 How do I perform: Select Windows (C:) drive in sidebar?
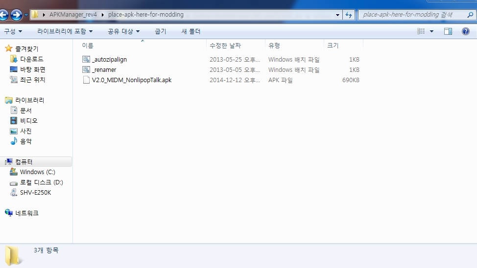(x=37, y=172)
